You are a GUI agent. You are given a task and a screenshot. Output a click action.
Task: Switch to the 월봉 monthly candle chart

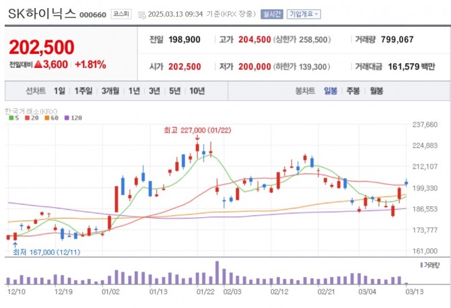(x=376, y=91)
